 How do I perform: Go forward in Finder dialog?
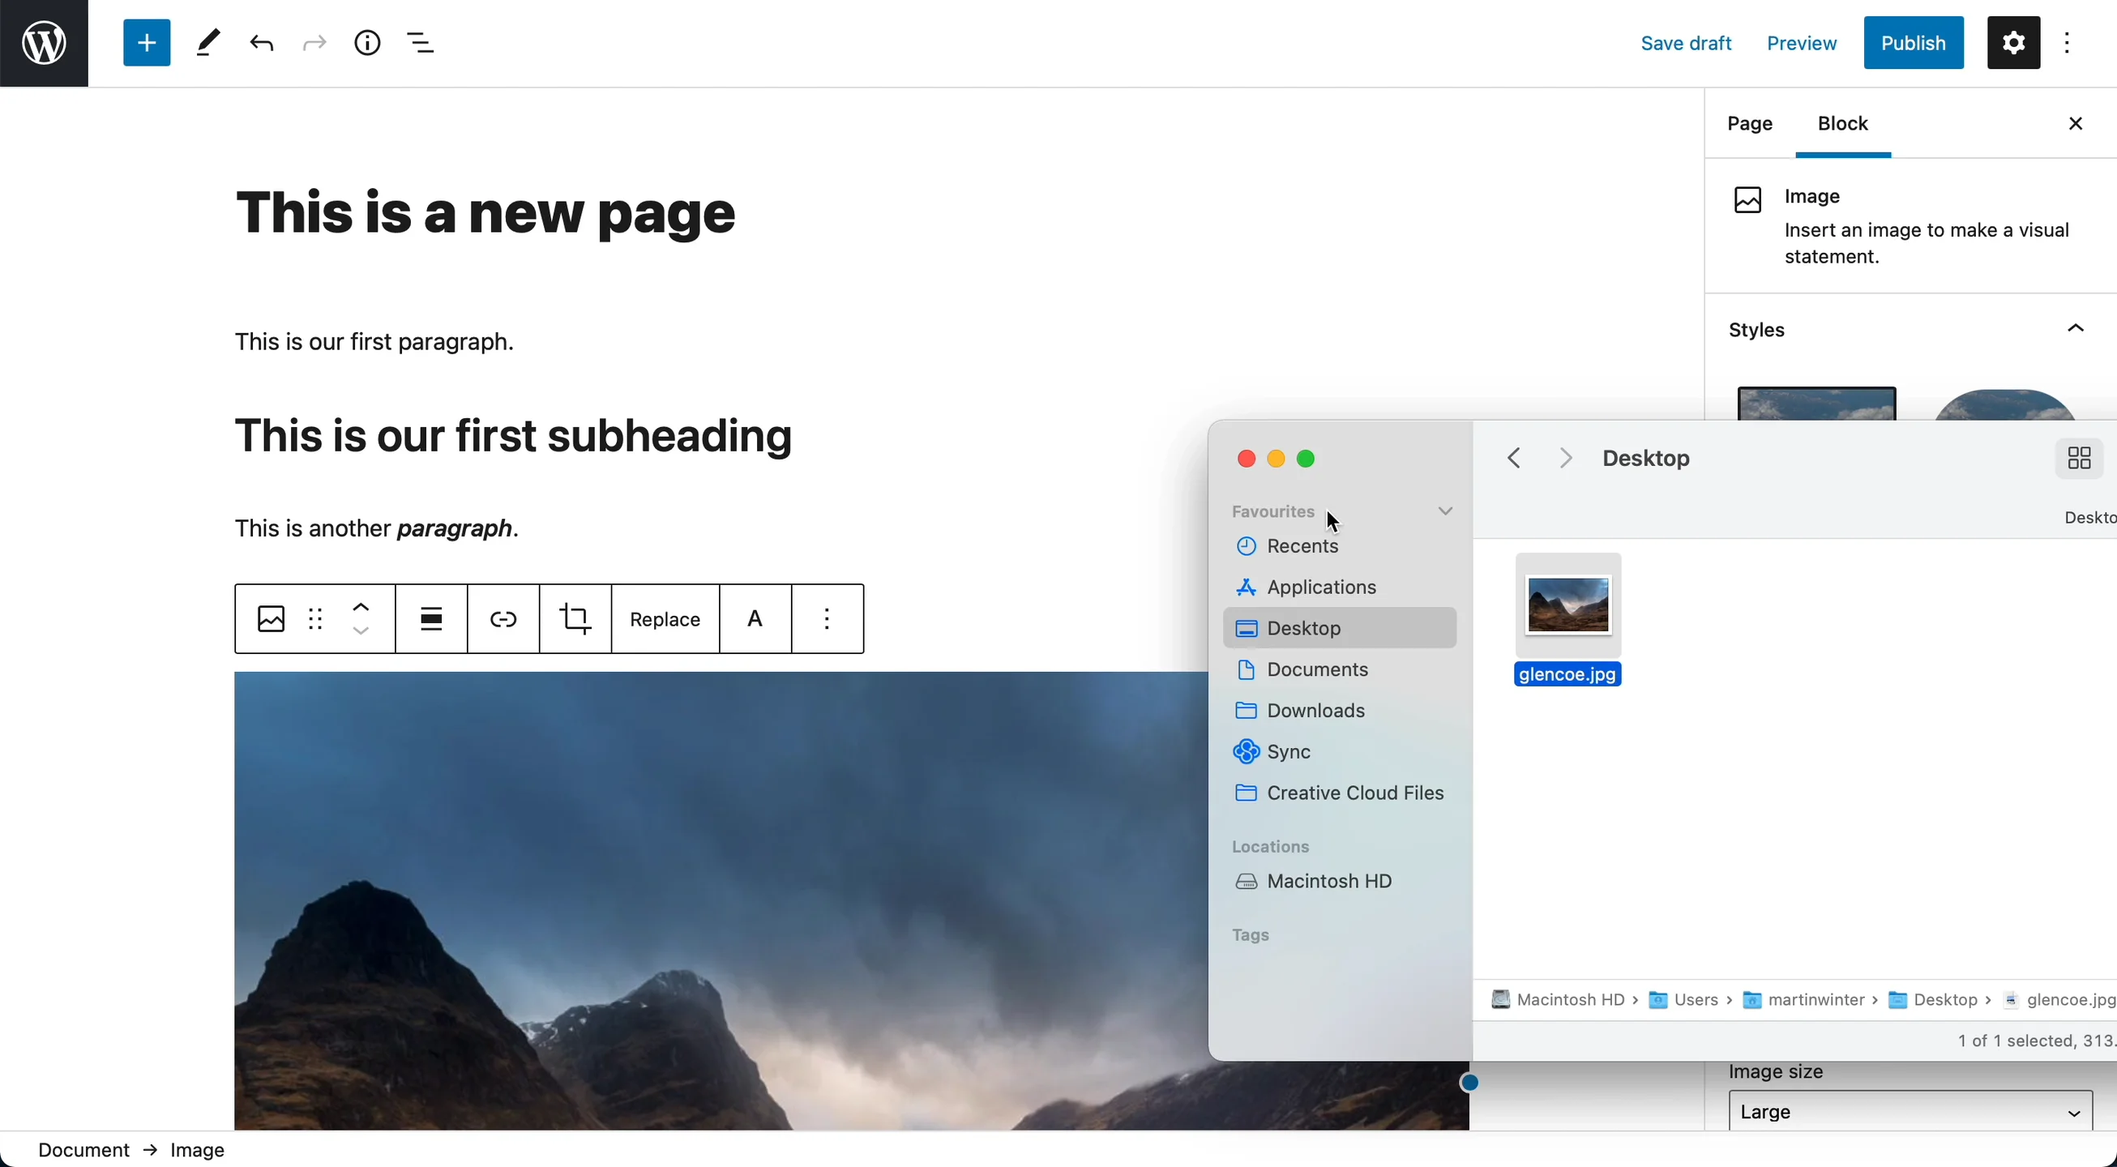pos(1567,459)
